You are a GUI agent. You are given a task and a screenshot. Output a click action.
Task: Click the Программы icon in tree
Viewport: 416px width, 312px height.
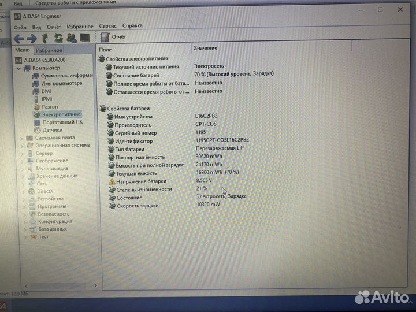[32, 206]
